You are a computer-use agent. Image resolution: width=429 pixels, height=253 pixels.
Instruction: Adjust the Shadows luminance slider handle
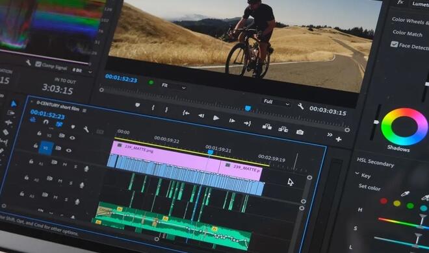pos(376,122)
